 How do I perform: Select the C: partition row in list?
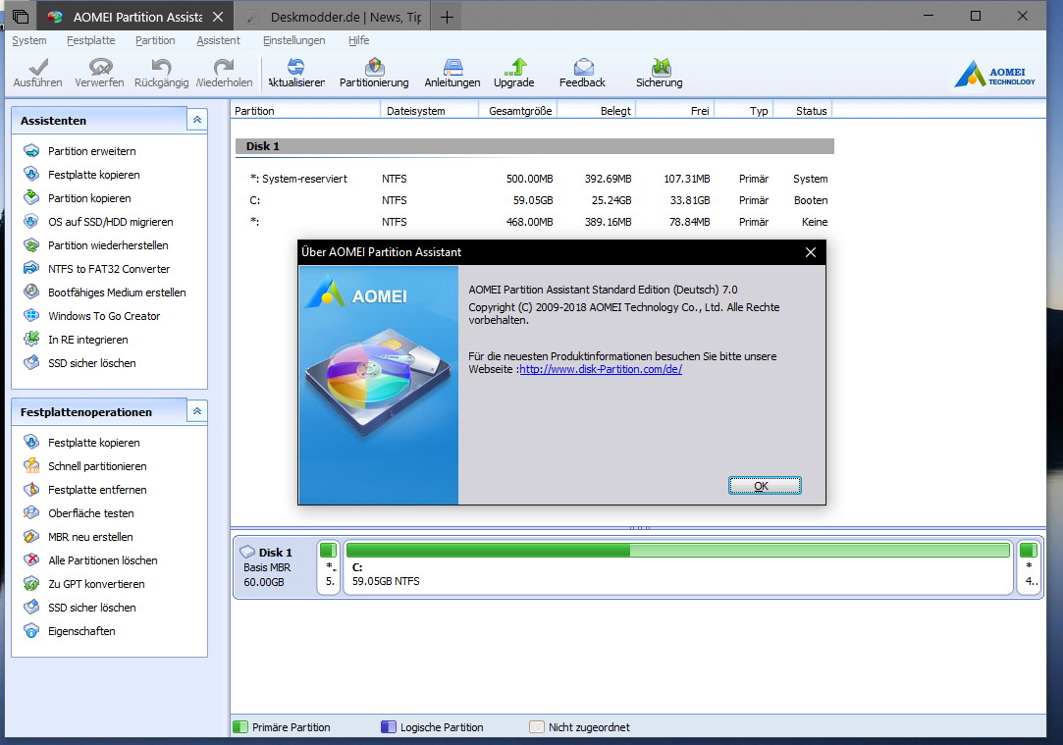(x=535, y=200)
